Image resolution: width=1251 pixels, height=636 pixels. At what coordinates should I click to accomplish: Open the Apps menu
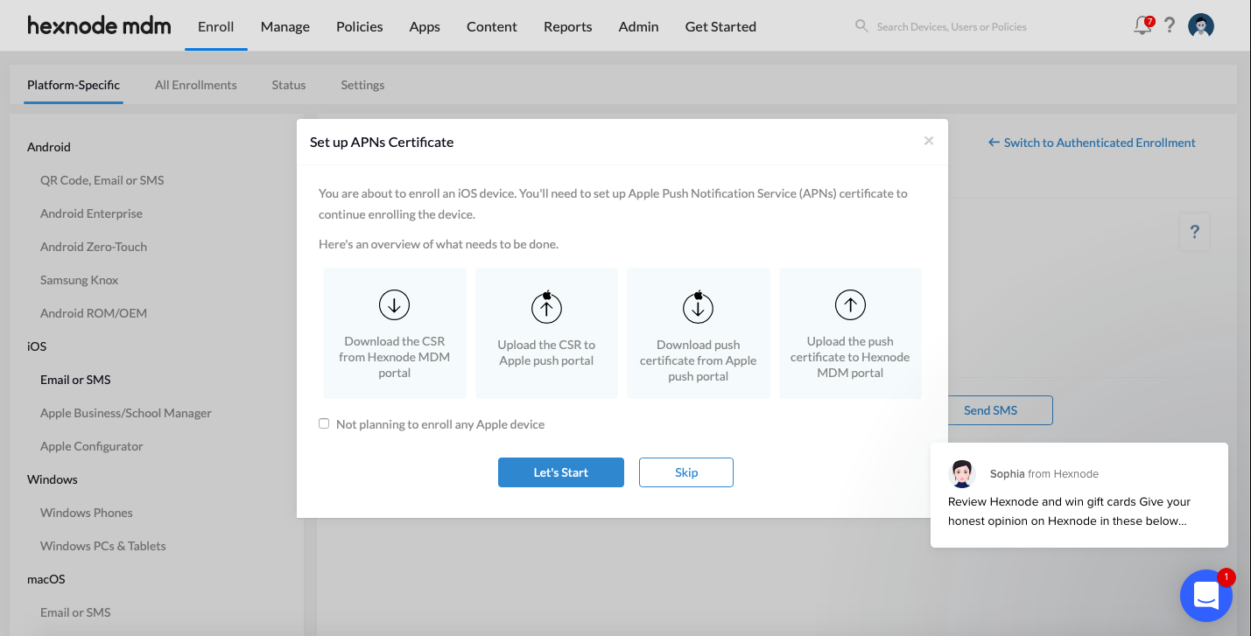point(425,26)
